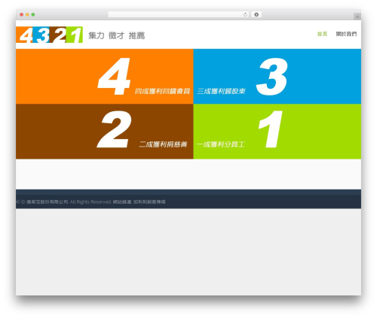Follow the 加利利創意傳媒 footer link
The width and height of the screenshot is (377, 318).
[149, 201]
